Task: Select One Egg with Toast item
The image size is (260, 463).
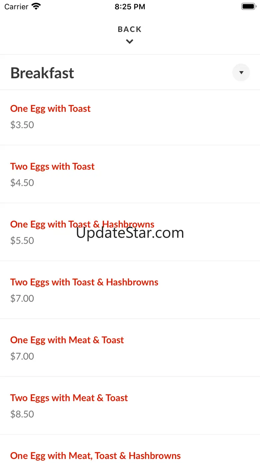Action: click(x=50, y=108)
